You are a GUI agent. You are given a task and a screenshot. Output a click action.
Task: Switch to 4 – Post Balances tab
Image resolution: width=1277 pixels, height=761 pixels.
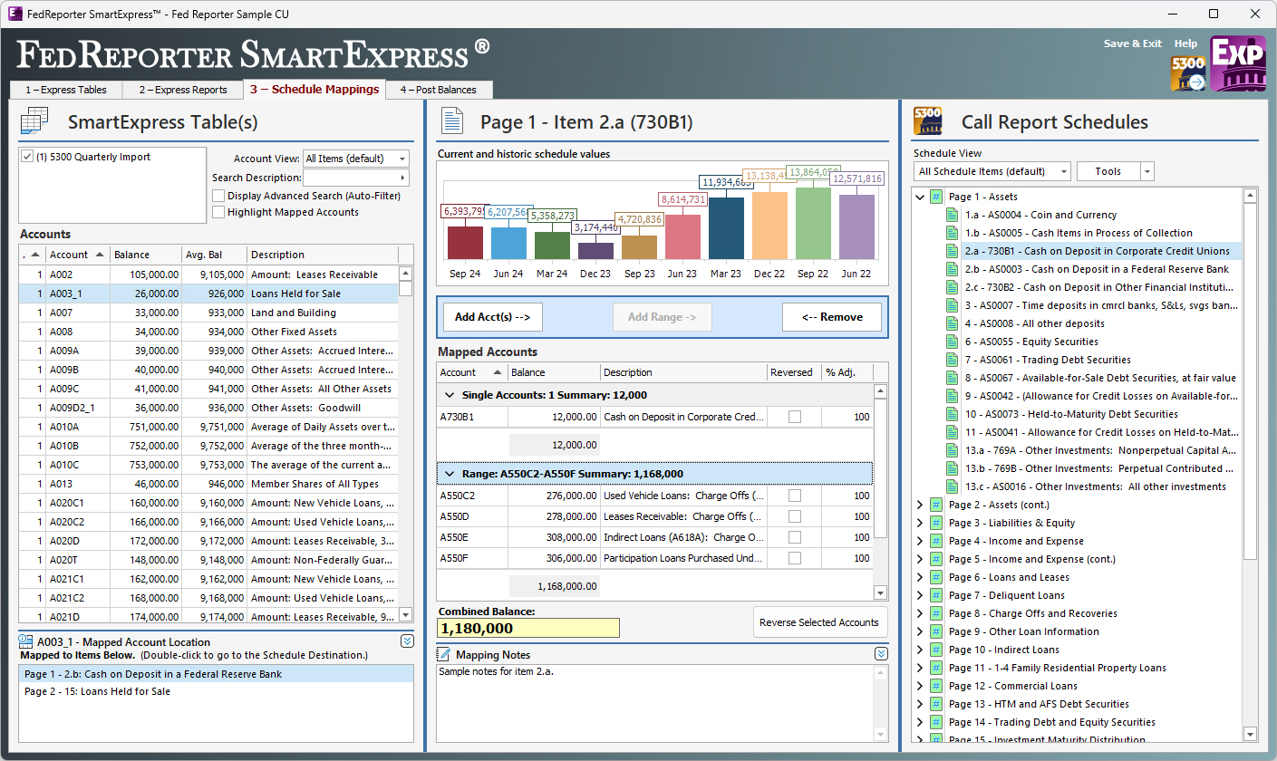(x=439, y=90)
